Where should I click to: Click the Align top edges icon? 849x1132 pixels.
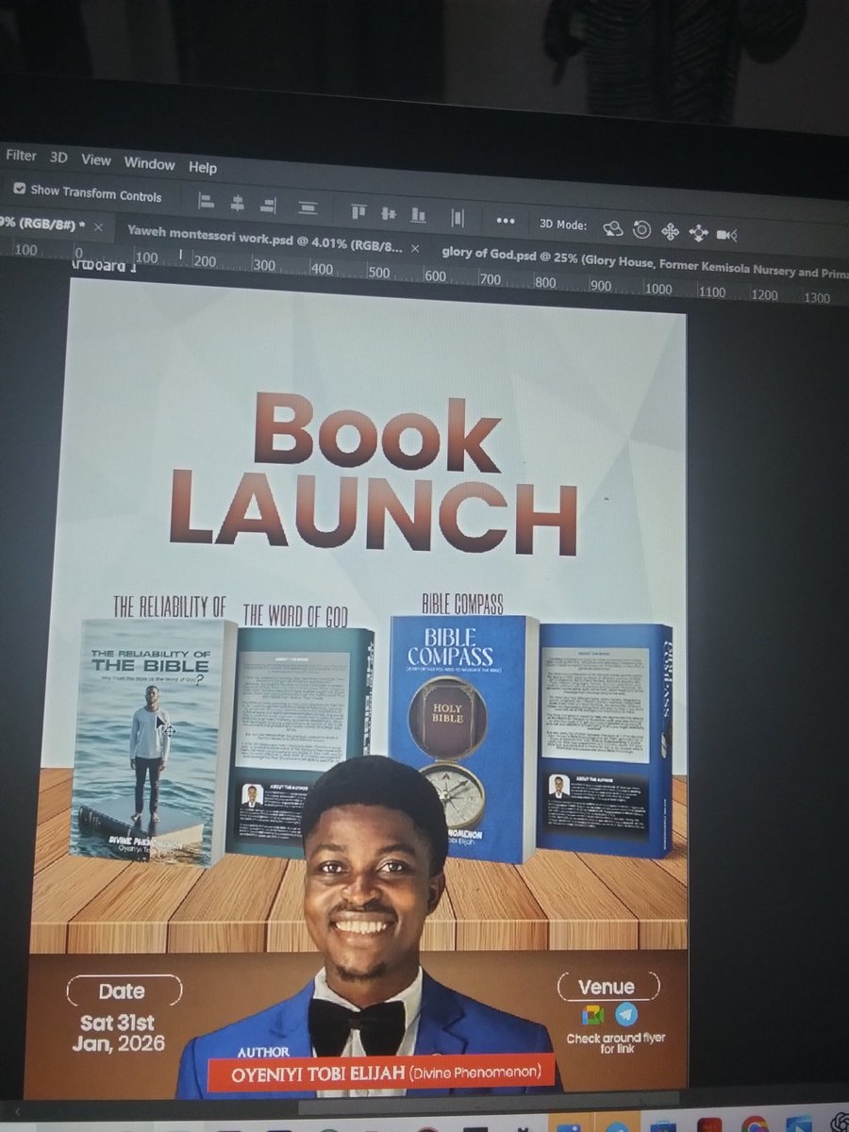click(x=358, y=211)
